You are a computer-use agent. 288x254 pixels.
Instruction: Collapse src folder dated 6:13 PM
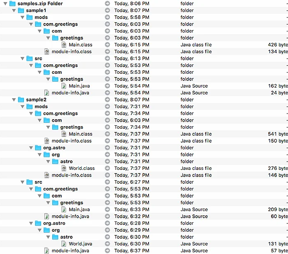(x=23, y=59)
